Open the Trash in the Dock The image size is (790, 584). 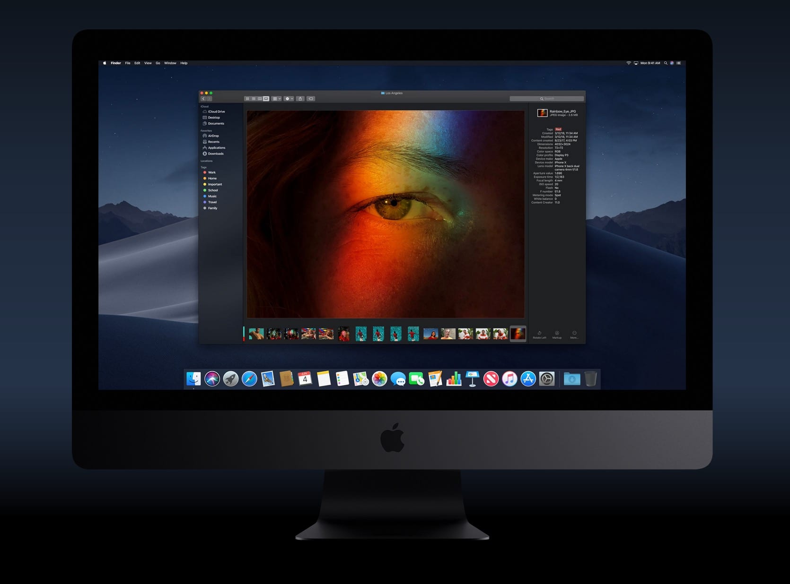590,378
